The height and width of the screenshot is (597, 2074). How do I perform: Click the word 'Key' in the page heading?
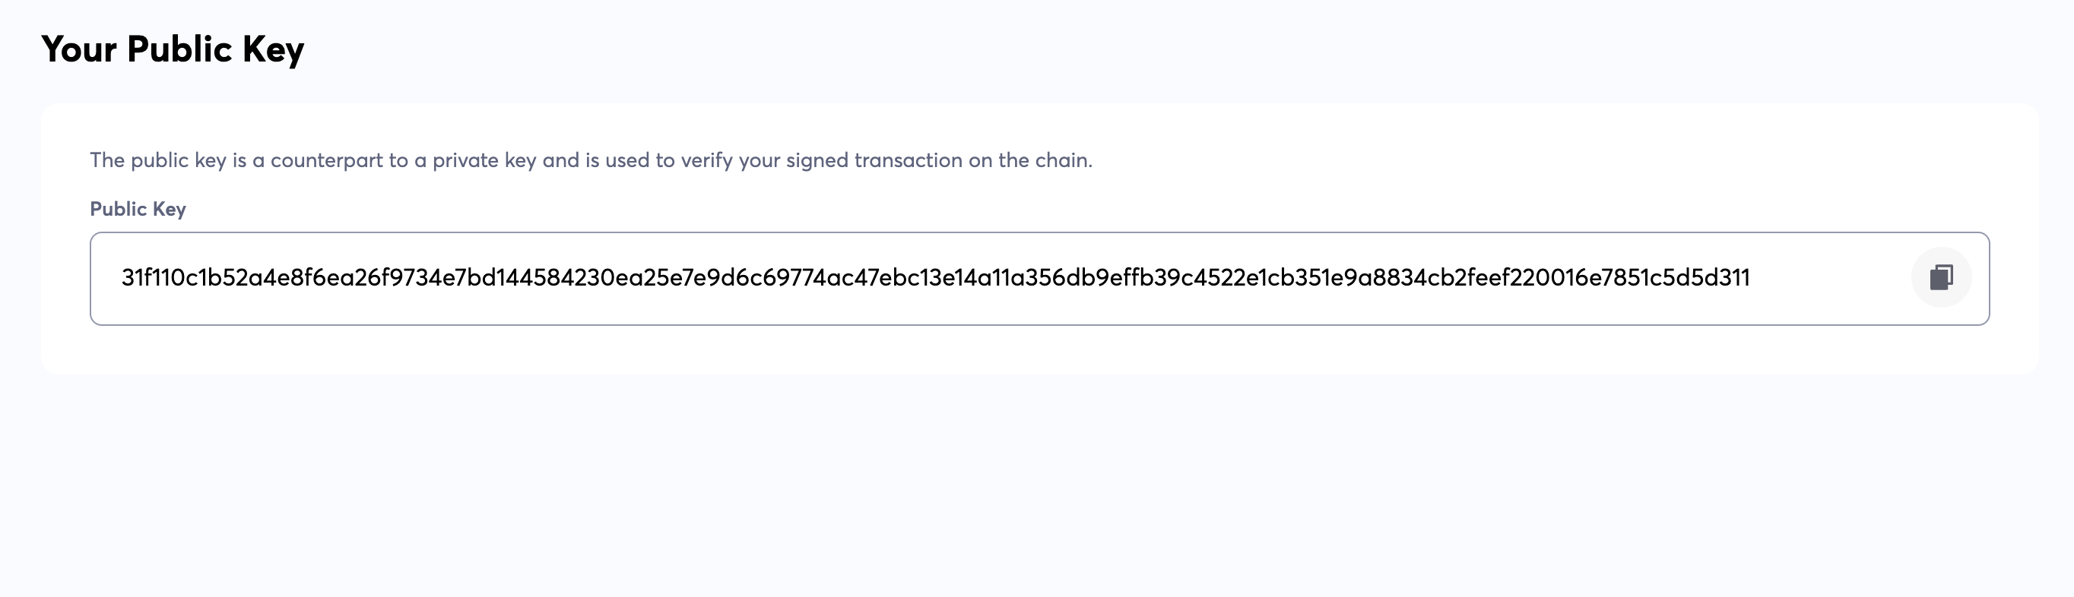pyautogui.click(x=273, y=50)
